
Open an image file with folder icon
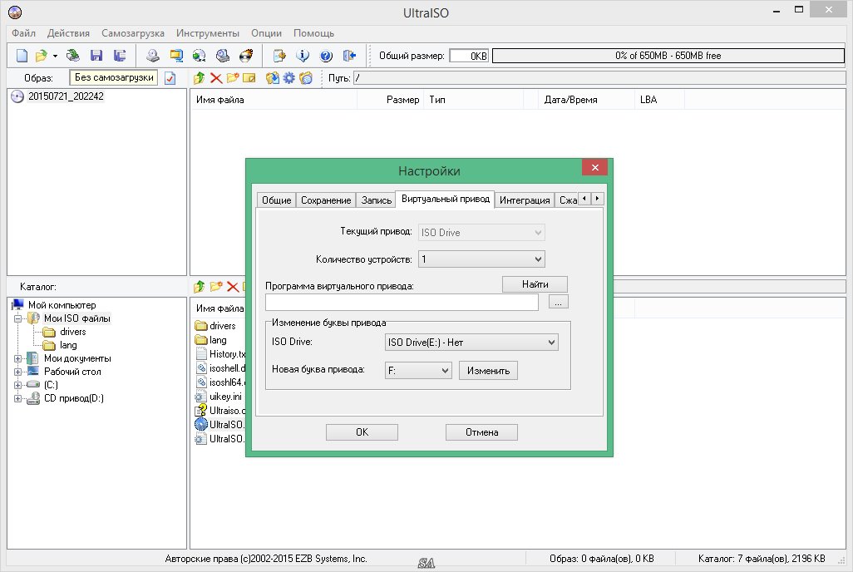point(41,56)
